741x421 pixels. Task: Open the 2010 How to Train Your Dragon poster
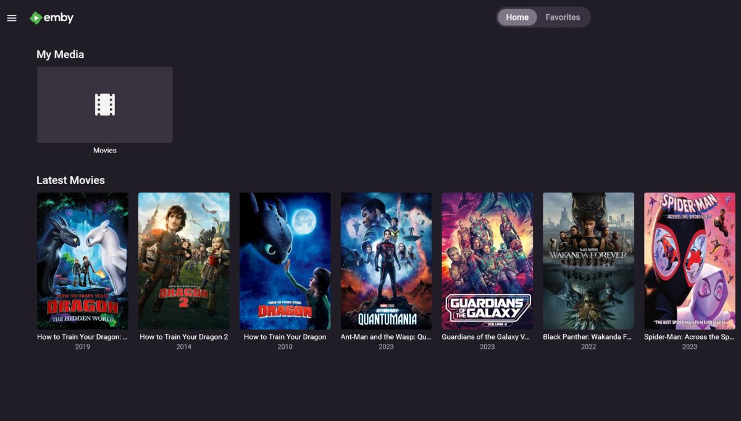click(285, 261)
